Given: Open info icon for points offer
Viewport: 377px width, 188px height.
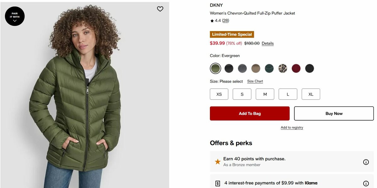Looking at the screenshot, I should 366,162.
